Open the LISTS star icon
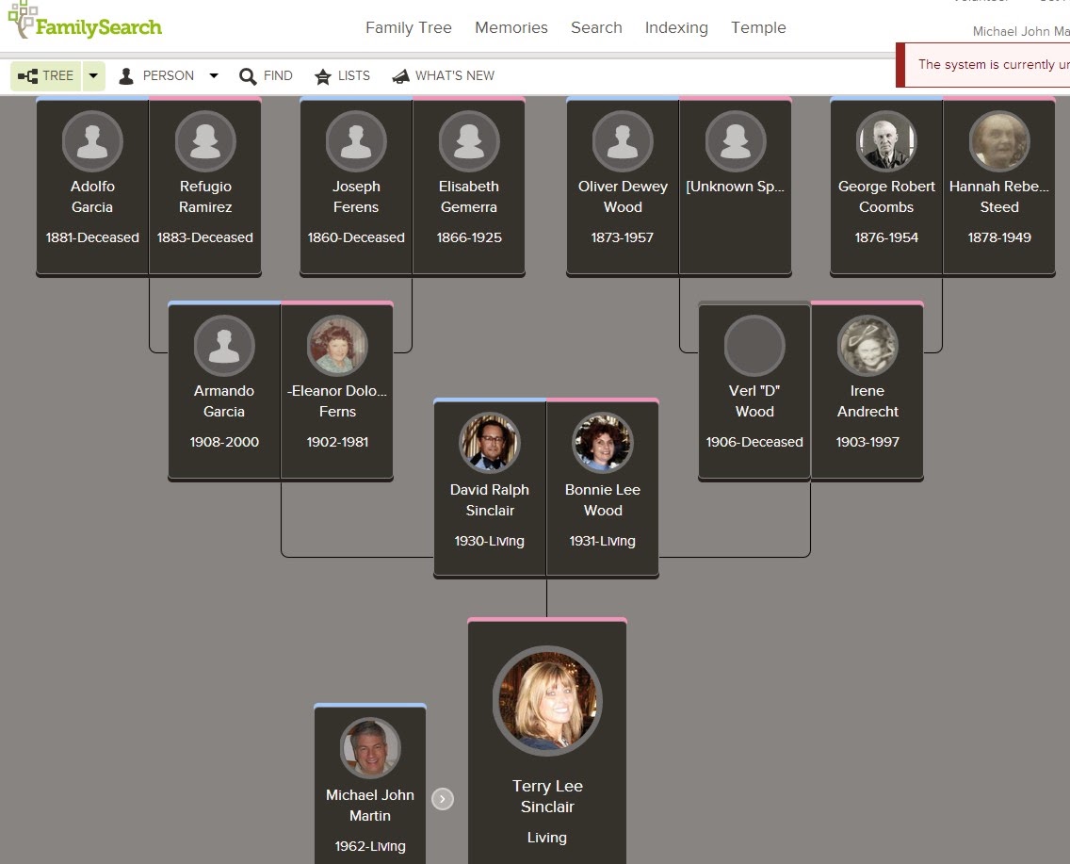 click(323, 75)
